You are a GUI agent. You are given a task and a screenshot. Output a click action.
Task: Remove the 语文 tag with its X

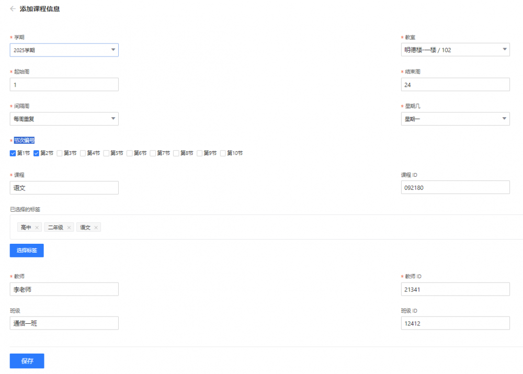[96, 228]
